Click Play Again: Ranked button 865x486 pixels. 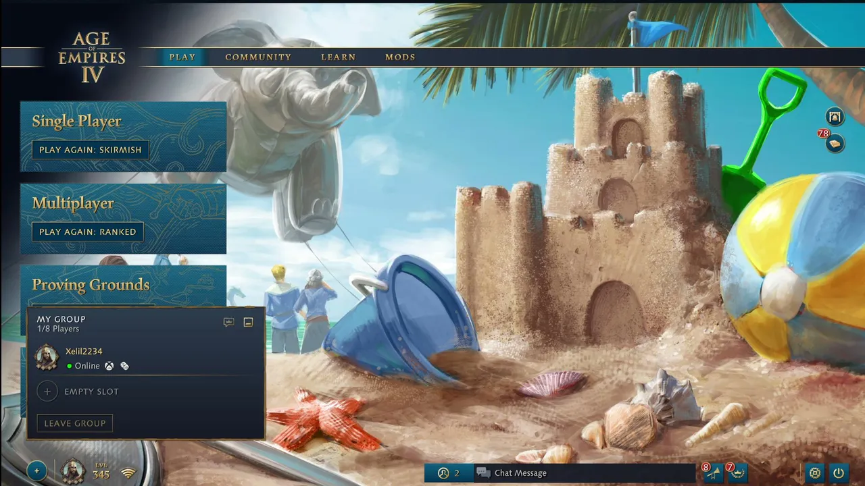(x=88, y=232)
